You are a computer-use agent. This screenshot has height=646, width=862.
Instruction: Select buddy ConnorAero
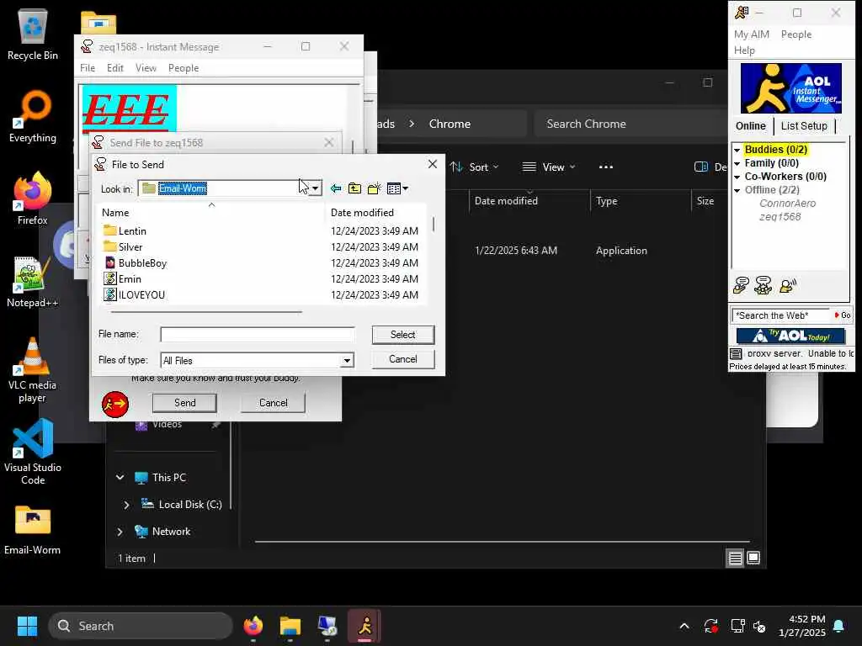click(787, 204)
